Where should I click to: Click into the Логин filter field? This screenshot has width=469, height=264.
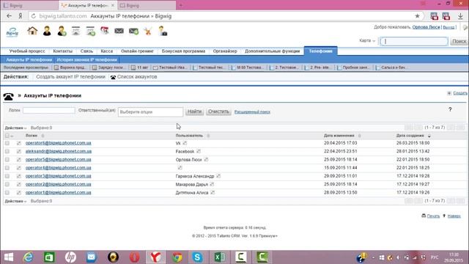click(x=49, y=111)
